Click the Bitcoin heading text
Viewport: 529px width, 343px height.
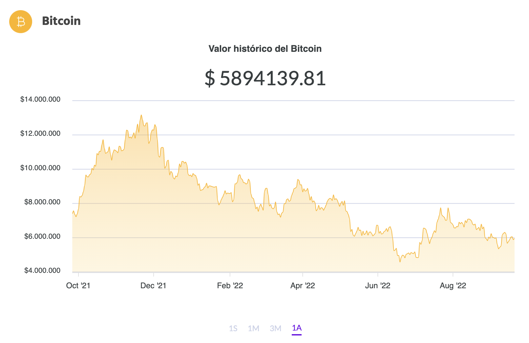pyautogui.click(x=61, y=21)
